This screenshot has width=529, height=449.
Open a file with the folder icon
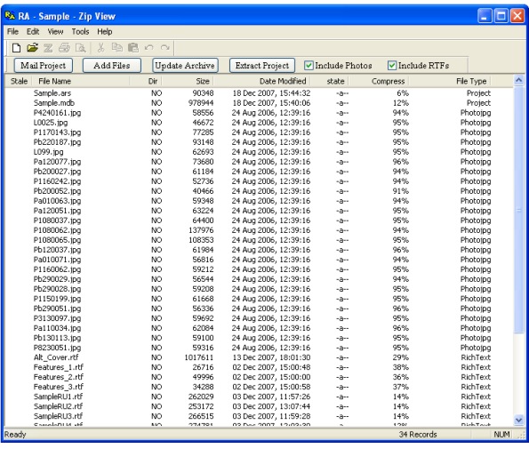[32, 48]
